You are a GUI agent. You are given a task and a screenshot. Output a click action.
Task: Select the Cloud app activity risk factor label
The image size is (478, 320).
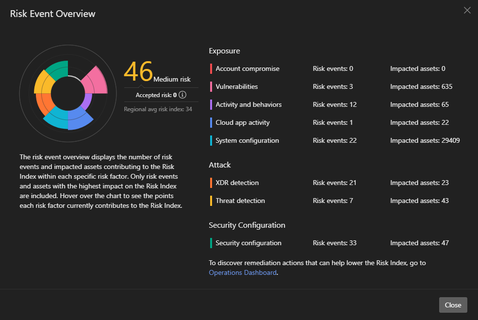tap(243, 122)
